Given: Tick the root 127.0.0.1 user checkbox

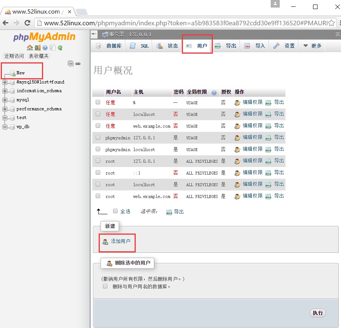Looking at the screenshot, I should click(x=98, y=161).
